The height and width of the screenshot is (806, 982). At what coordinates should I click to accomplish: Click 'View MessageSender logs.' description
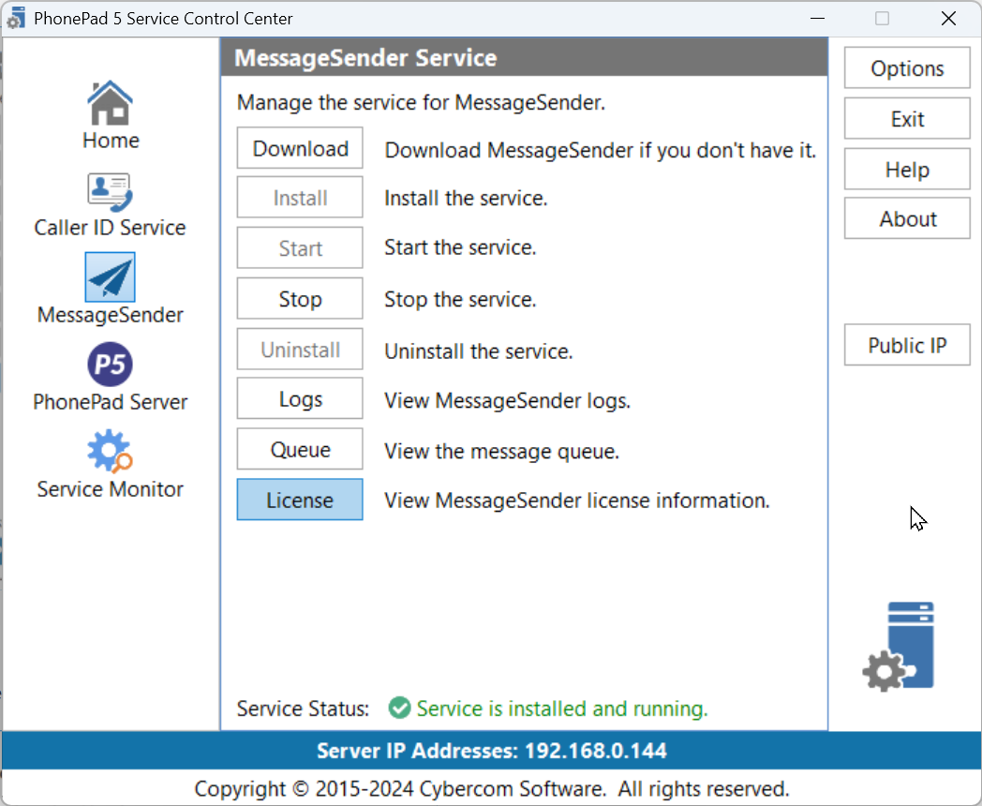pos(507,400)
